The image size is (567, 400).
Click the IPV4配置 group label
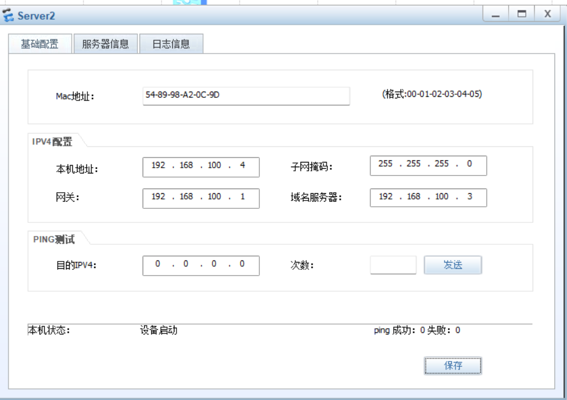pyautogui.click(x=52, y=142)
